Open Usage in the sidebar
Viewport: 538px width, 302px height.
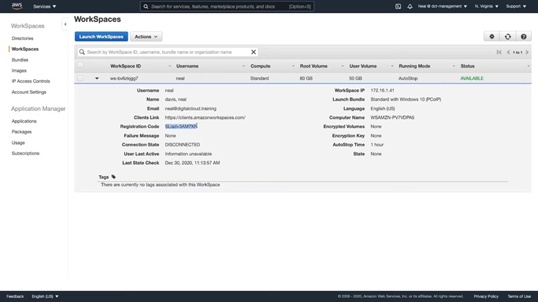(x=18, y=143)
